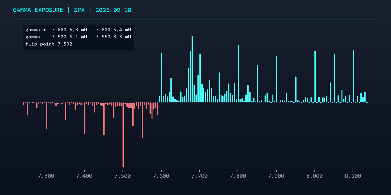
Task: Click the 8.100 axis label
Action: tap(353, 176)
